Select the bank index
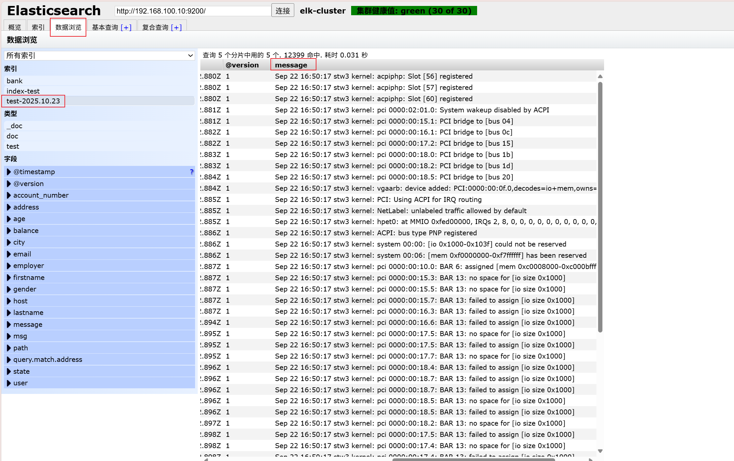 15,81
